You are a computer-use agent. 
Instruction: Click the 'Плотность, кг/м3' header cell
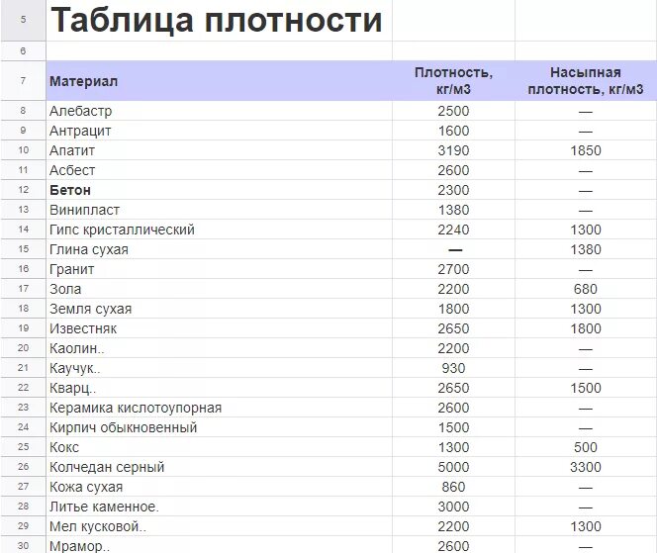tap(453, 81)
